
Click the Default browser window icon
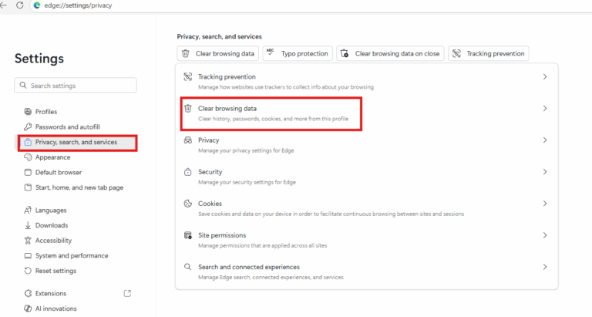[28, 172]
